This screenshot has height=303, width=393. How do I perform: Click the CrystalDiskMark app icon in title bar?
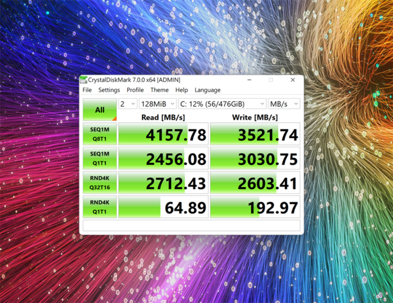(x=83, y=80)
